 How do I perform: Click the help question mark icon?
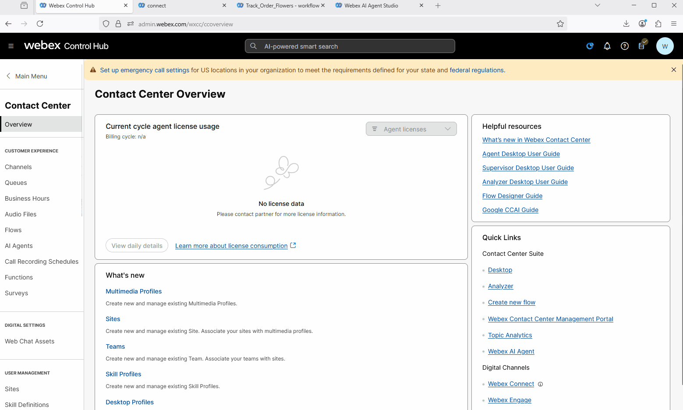click(624, 46)
